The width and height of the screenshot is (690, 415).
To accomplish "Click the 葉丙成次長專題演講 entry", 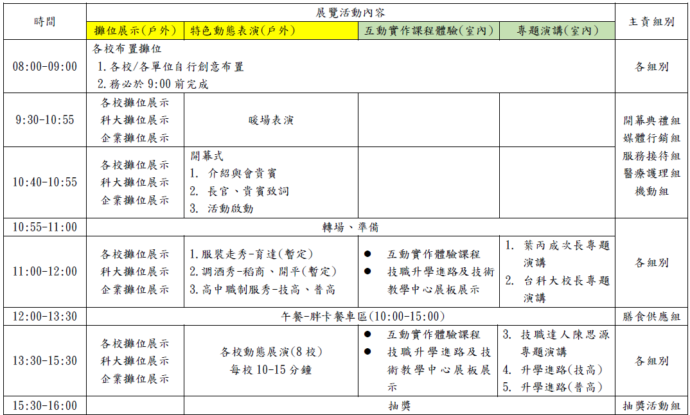I will (557, 254).
